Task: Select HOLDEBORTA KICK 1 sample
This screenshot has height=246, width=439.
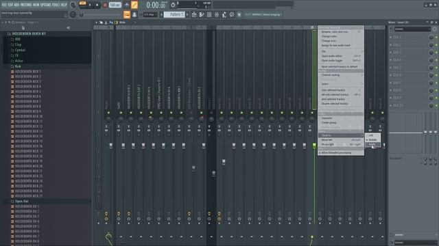Action: click(26, 72)
